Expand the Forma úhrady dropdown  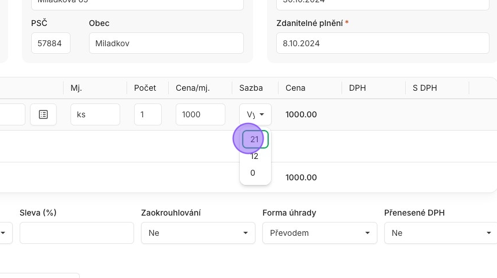tap(320, 233)
